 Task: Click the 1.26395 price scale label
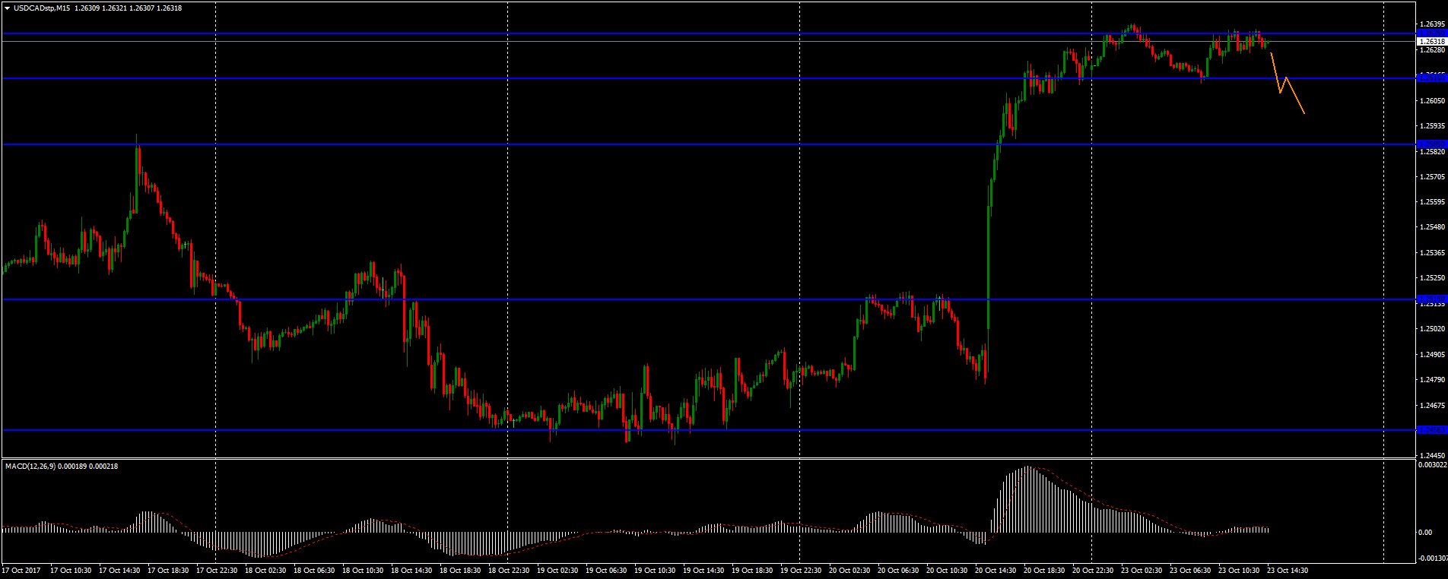pyautogui.click(x=1432, y=24)
